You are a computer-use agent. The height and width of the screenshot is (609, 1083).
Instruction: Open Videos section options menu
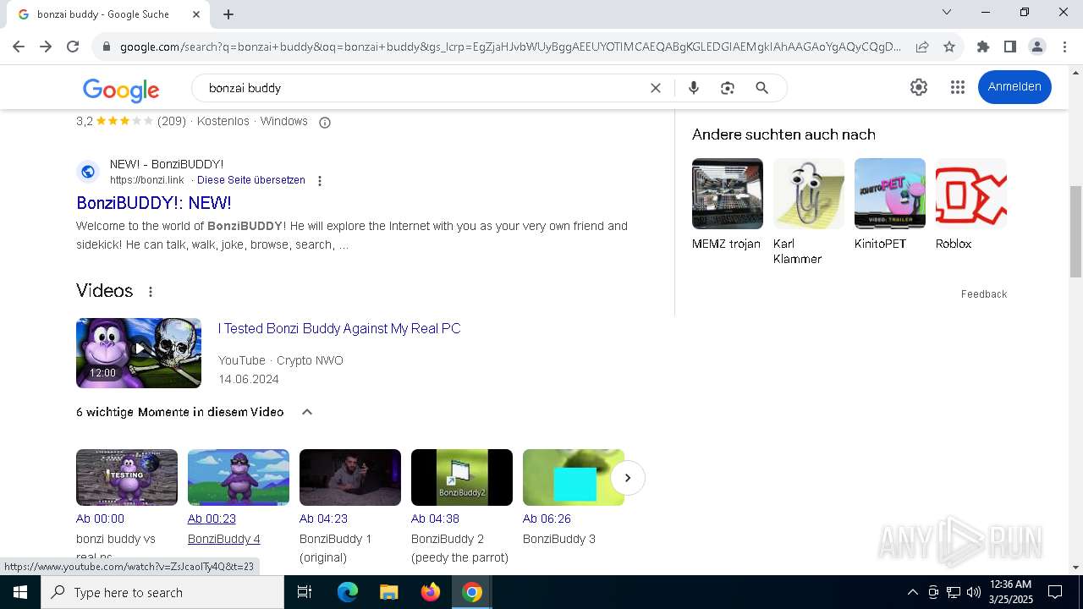(x=151, y=292)
